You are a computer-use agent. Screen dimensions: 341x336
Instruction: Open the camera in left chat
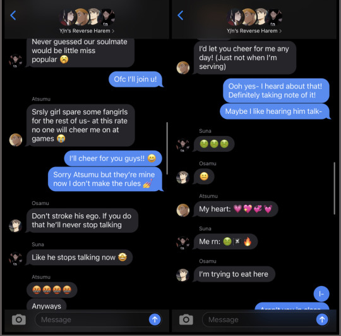coord(19,320)
